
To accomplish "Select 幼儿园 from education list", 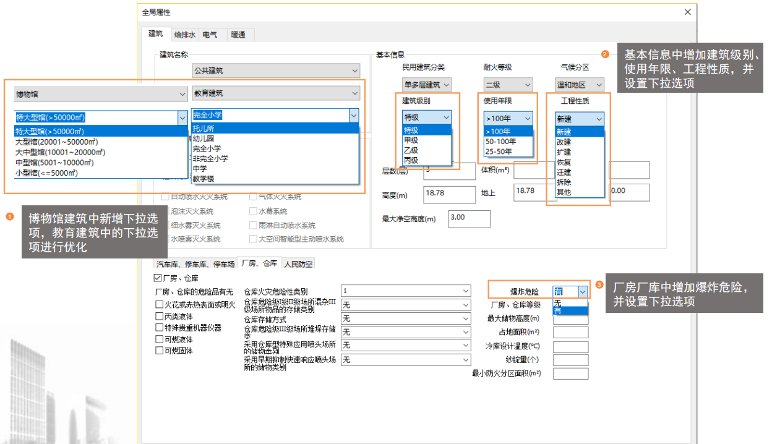I will pyautogui.click(x=203, y=139).
